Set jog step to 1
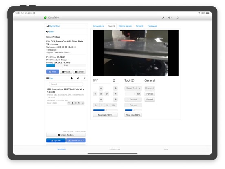 [102, 105]
